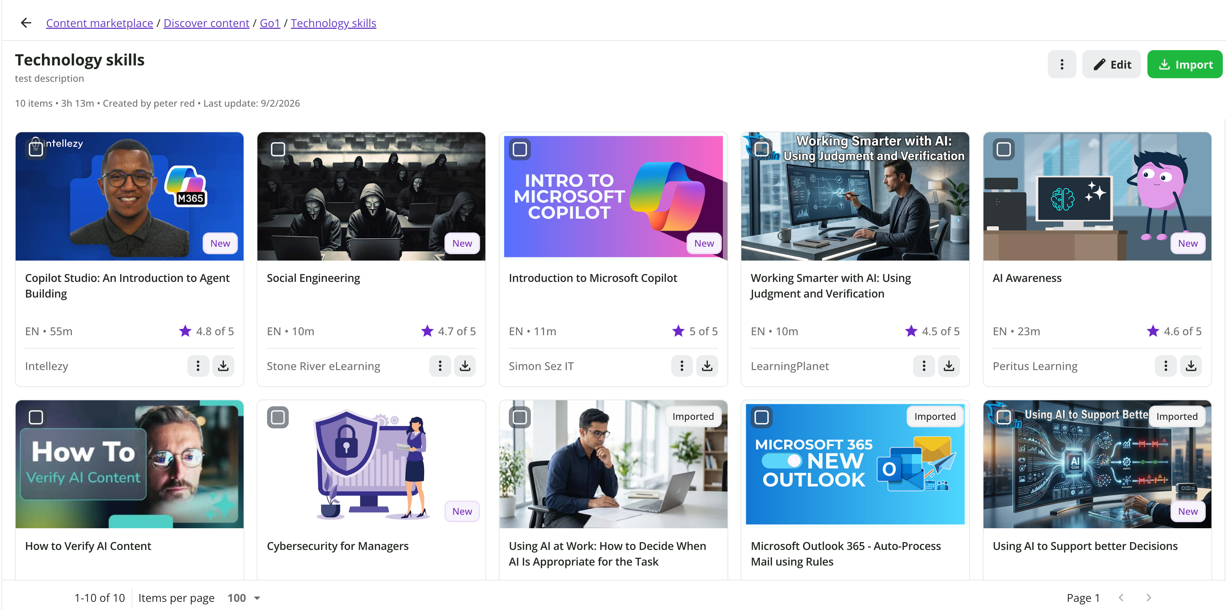Viewport: 1226px width, 610px height.
Task: Click the Edit button
Action: [x=1111, y=64]
